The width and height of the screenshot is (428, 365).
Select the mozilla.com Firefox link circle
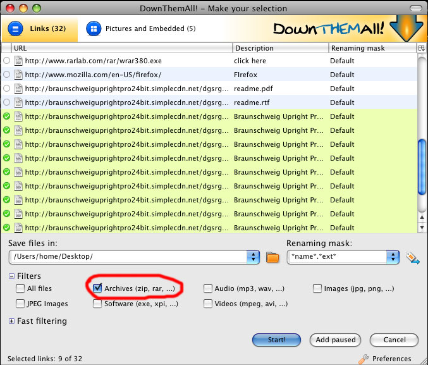(x=6, y=74)
